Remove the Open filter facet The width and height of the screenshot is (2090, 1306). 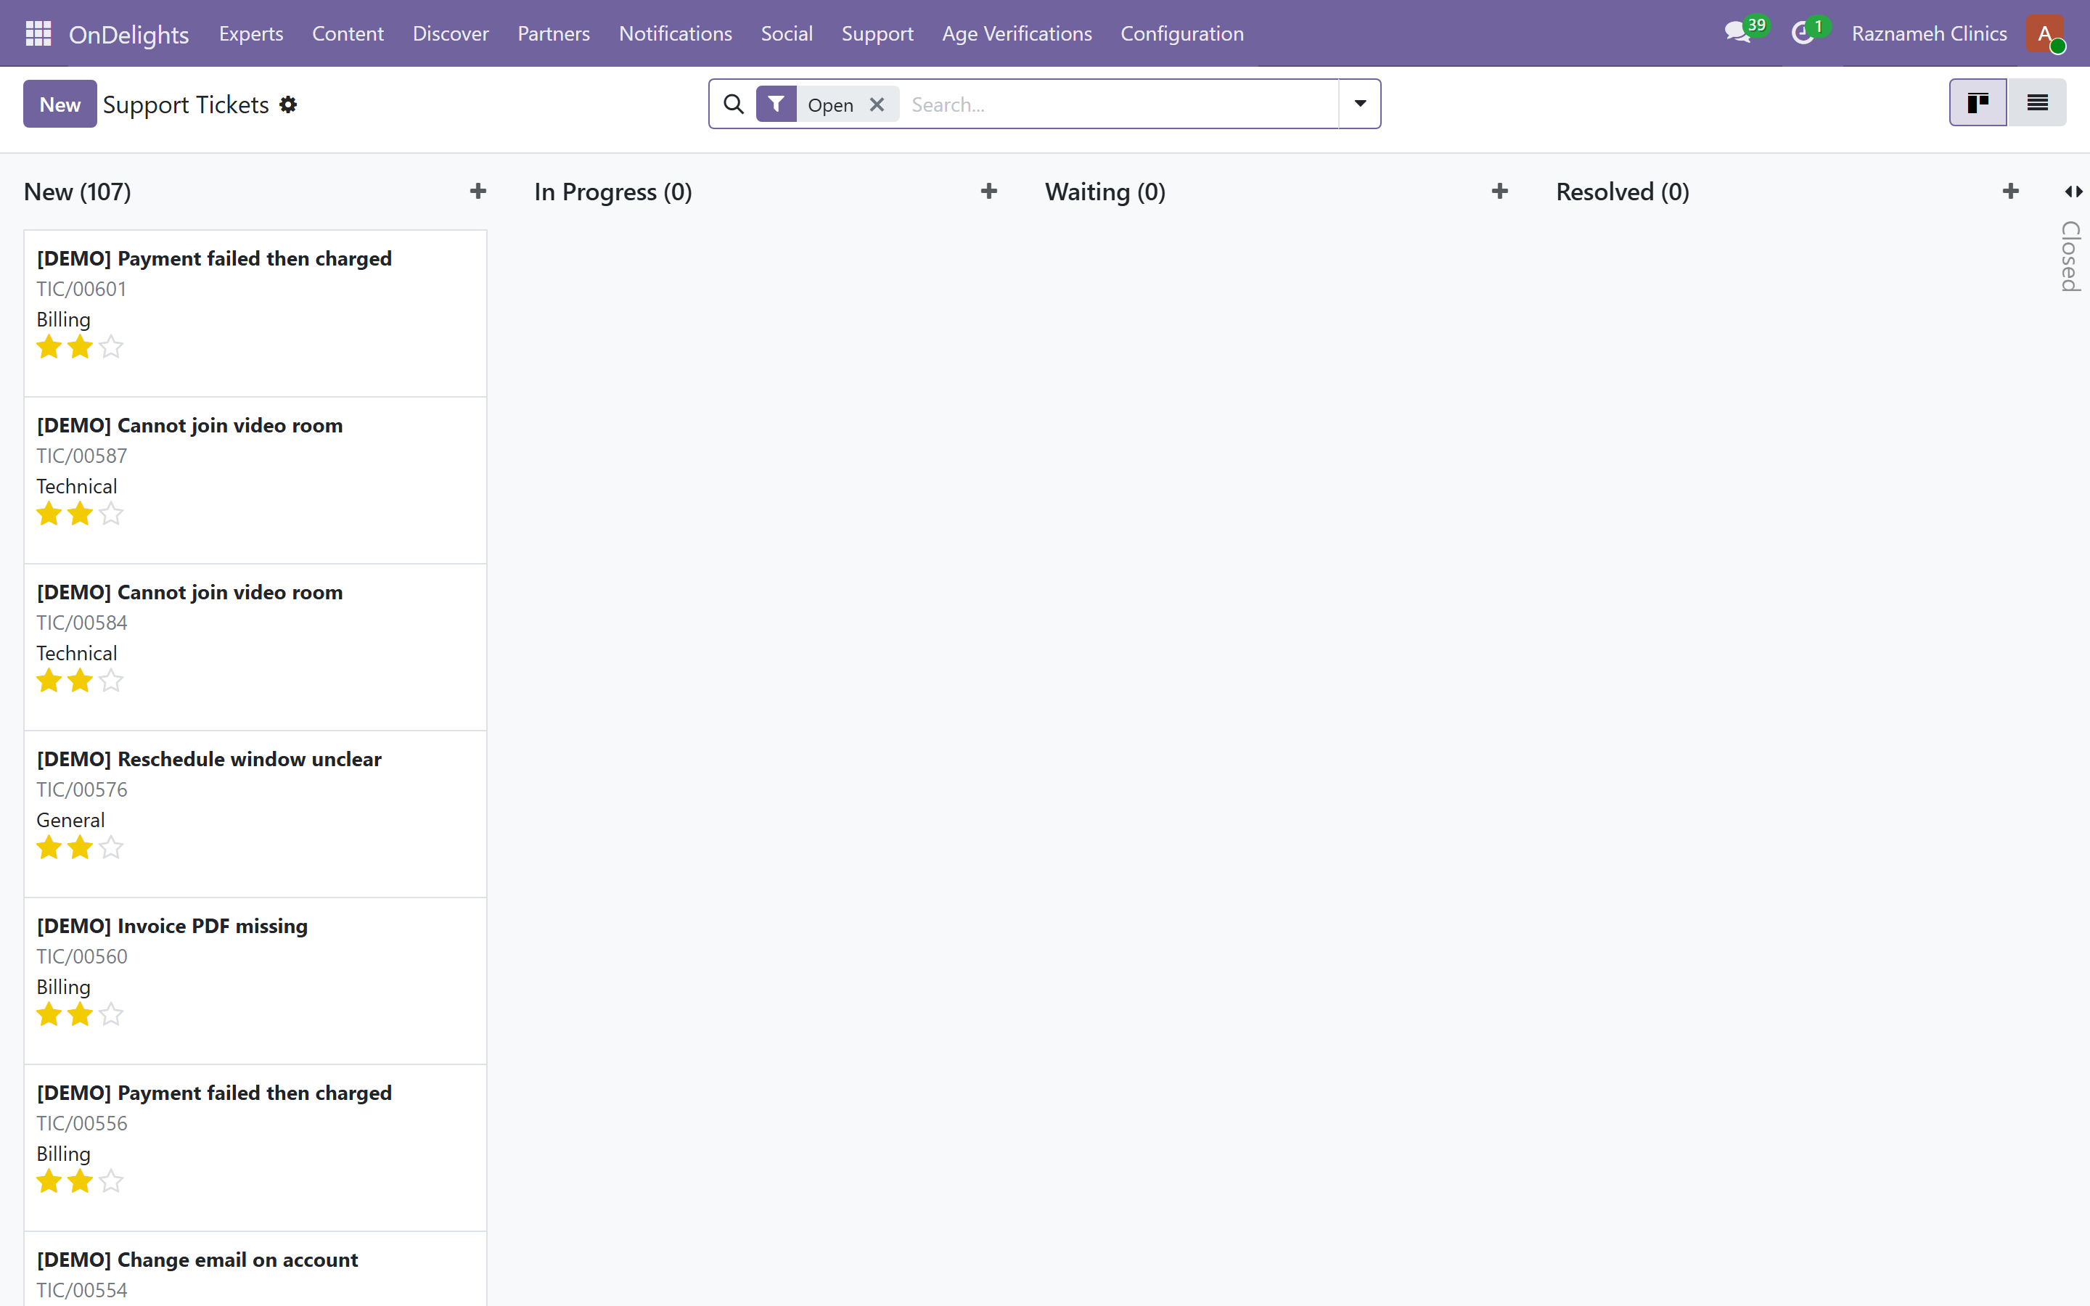click(877, 104)
